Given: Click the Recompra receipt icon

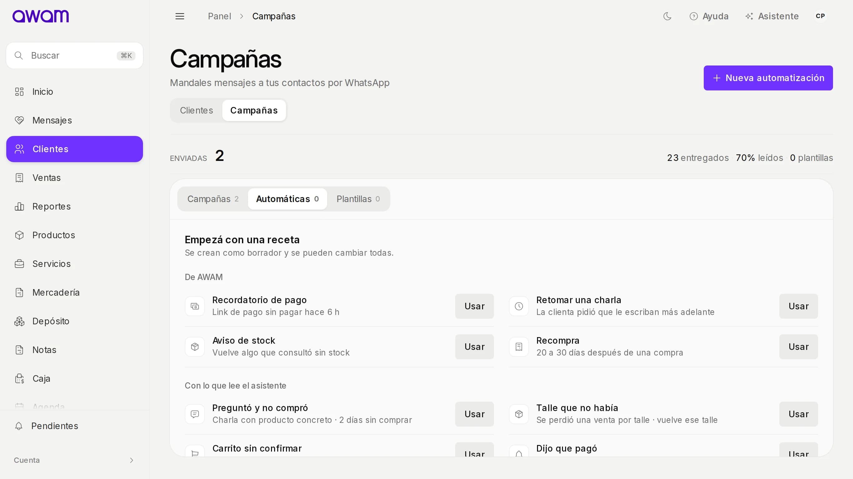Looking at the screenshot, I should pos(519,347).
